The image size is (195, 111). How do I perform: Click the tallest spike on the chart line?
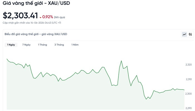[121, 60]
